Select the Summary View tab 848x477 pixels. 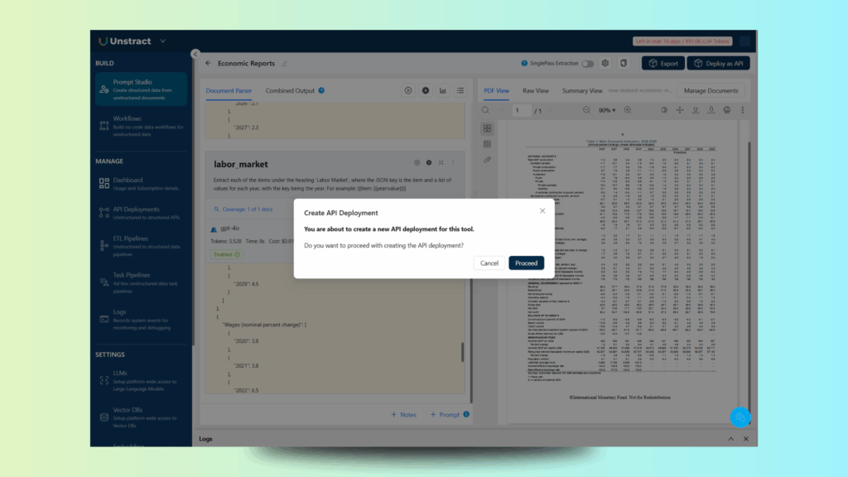click(582, 90)
